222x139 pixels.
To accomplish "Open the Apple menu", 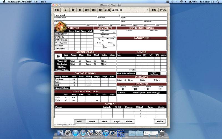I will point(4,2).
